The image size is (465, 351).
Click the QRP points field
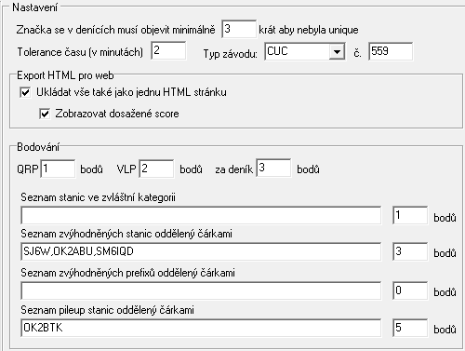[x=58, y=169]
